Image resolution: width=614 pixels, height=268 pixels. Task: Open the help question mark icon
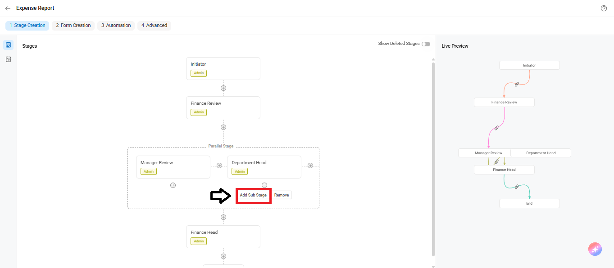[604, 8]
